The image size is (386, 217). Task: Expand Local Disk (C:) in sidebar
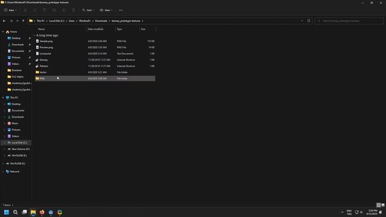[4, 143]
